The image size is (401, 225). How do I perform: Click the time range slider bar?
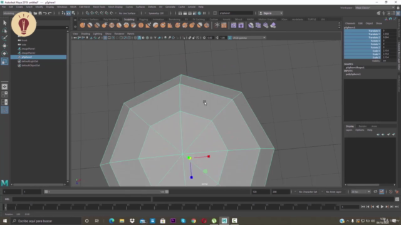coord(106,192)
